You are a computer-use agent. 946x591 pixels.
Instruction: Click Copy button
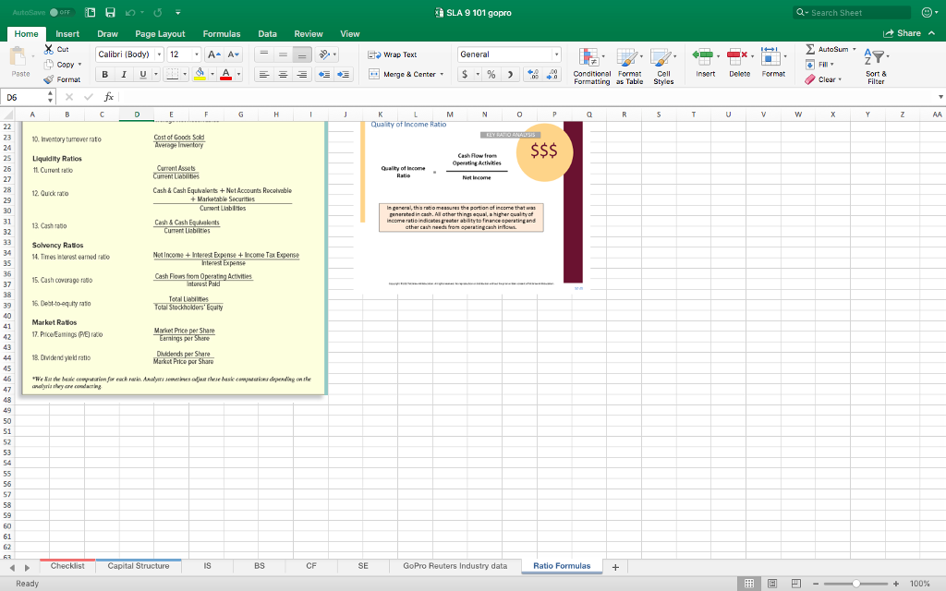(60, 65)
